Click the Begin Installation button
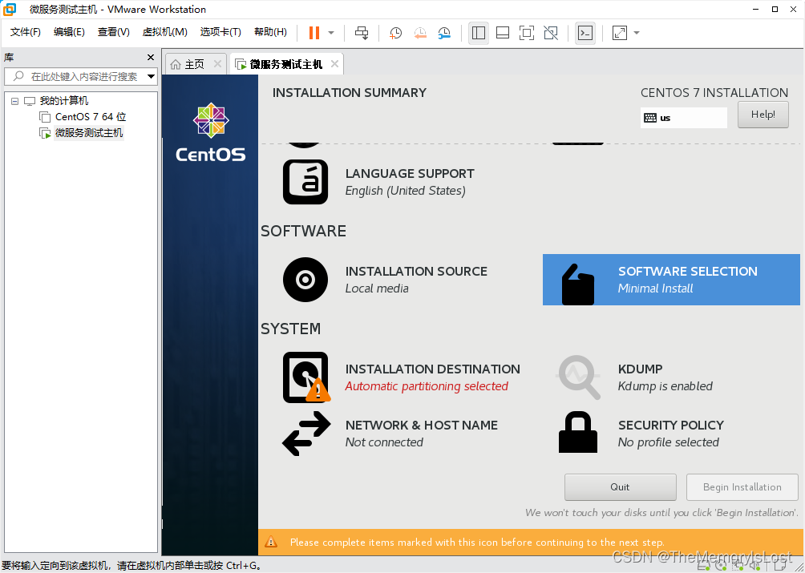Image resolution: width=805 pixels, height=573 pixels. [742, 486]
